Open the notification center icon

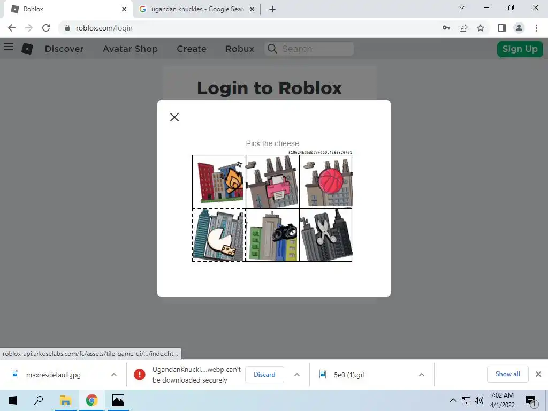click(x=531, y=401)
